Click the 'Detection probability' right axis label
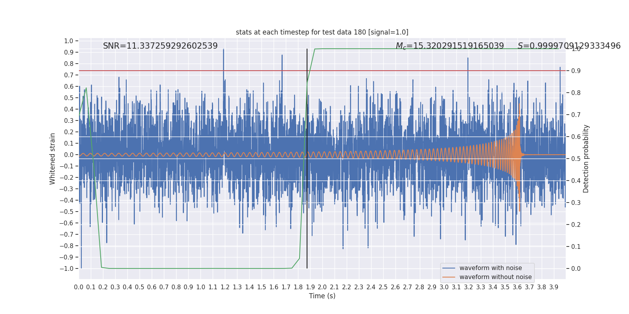 coord(586,159)
